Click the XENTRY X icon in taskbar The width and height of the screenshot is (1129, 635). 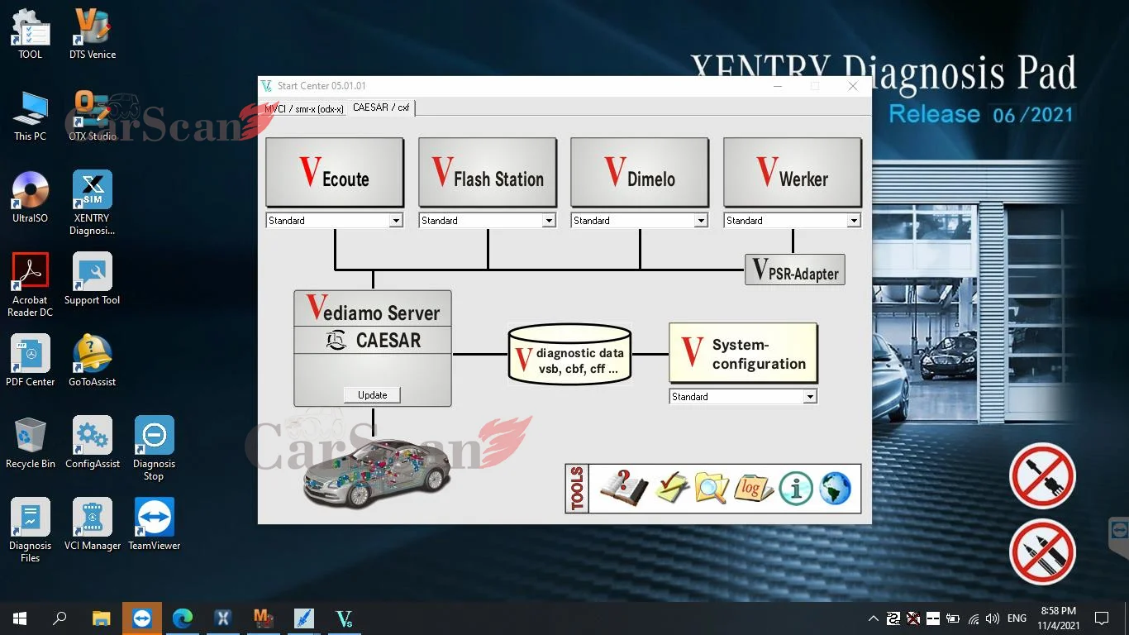coord(223,618)
